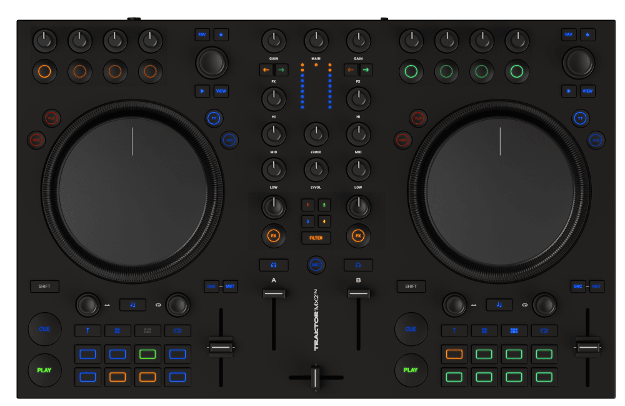Click the SHIFT button on deck A
The height and width of the screenshot is (406, 625).
click(x=44, y=287)
